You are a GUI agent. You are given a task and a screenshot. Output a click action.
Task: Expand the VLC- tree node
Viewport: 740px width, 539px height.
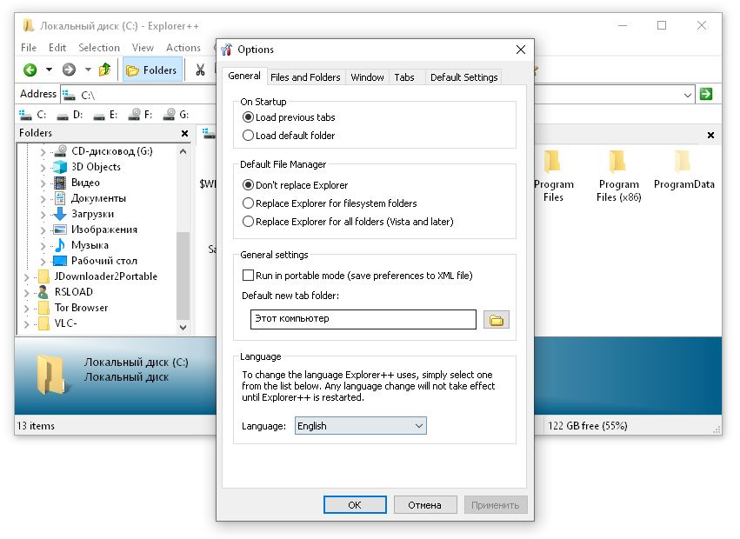pos(26,323)
